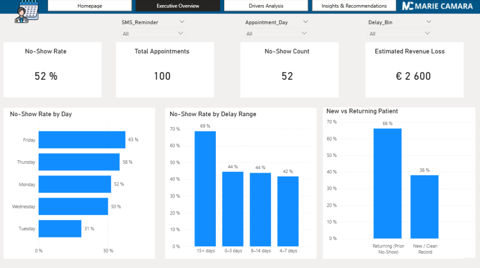Open the Delay_Bin 'All' dropdown
The height and width of the screenshot is (268, 480).
coord(399,34)
